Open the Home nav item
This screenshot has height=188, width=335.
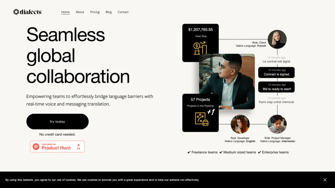(65, 12)
